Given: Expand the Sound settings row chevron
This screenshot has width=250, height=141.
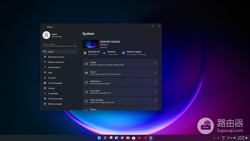Looking at the screenshot, I should [x=155, y=73].
